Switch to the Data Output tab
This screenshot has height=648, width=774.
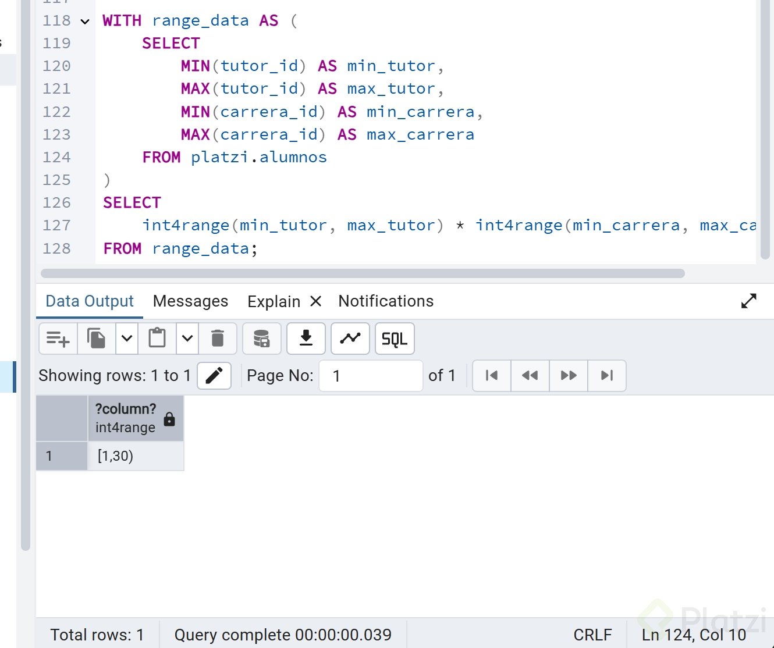click(x=90, y=301)
